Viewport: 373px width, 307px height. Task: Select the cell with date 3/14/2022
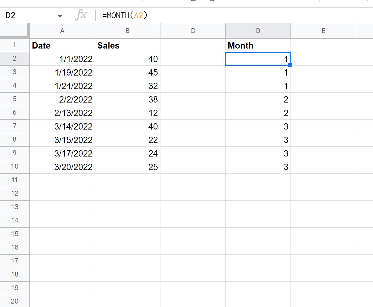pos(62,126)
